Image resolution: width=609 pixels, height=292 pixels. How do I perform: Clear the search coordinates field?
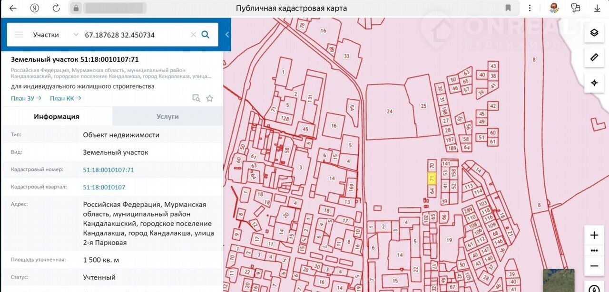[193, 35]
